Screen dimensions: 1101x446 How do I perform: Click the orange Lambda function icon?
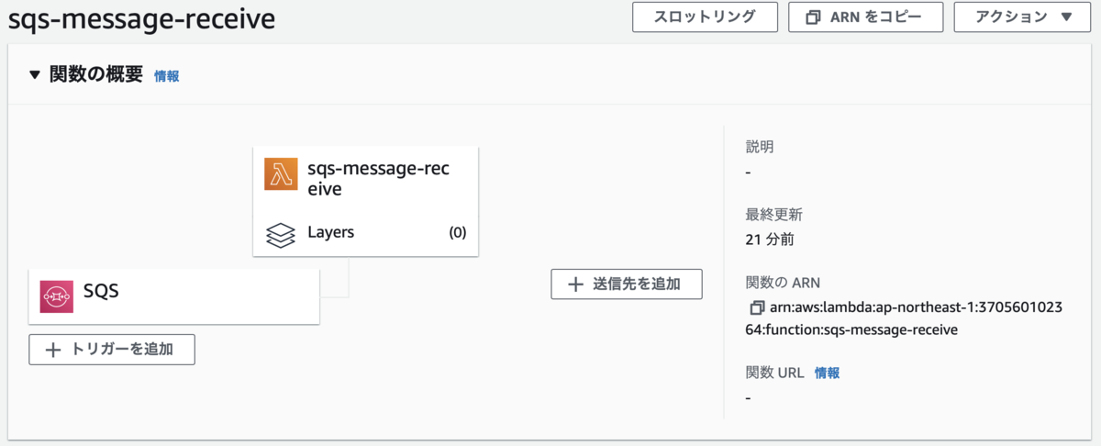281,173
